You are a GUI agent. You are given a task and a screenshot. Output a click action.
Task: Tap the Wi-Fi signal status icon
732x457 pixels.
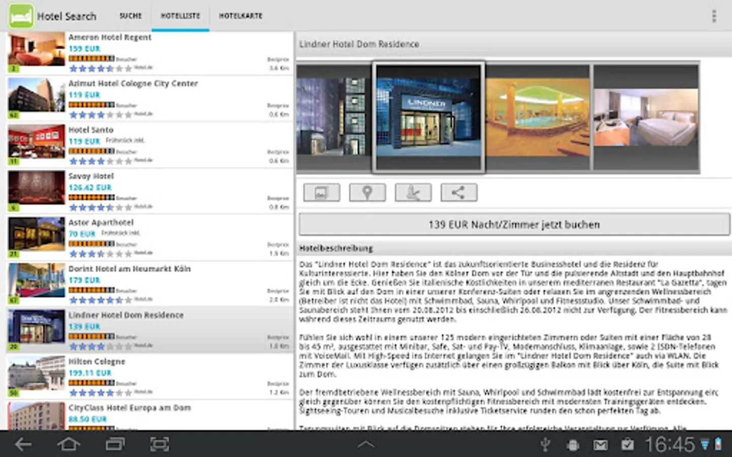pos(705,445)
